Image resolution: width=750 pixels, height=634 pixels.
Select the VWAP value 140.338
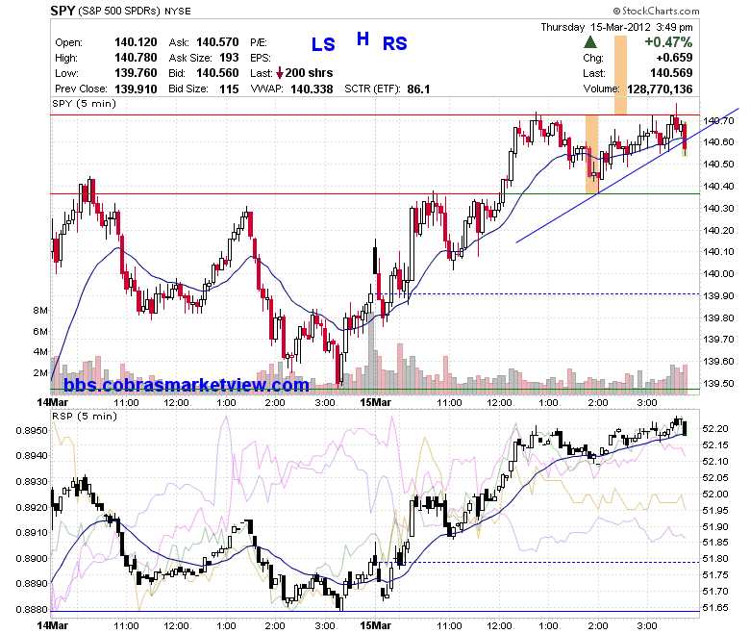coord(312,89)
